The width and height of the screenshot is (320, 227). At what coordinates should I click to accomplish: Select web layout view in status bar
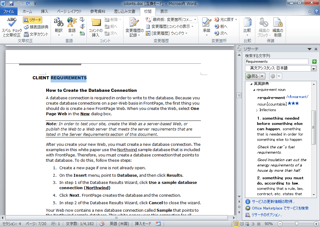tap(247, 224)
